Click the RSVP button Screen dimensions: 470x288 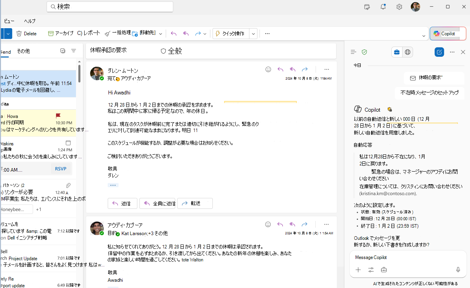[61, 169]
